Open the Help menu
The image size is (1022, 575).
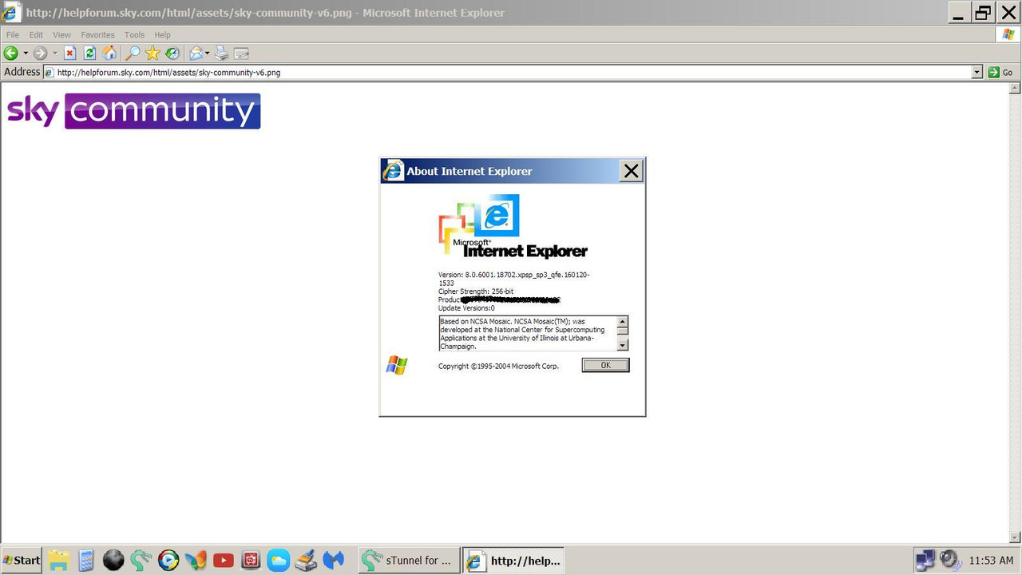tap(162, 35)
